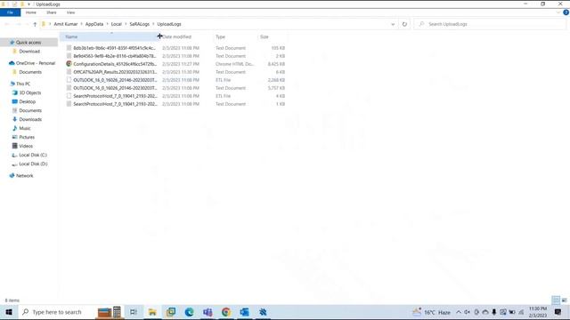The width and height of the screenshot is (570, 320).
Task: Collapse the ribbon chevron
Action: click(558, 12)
